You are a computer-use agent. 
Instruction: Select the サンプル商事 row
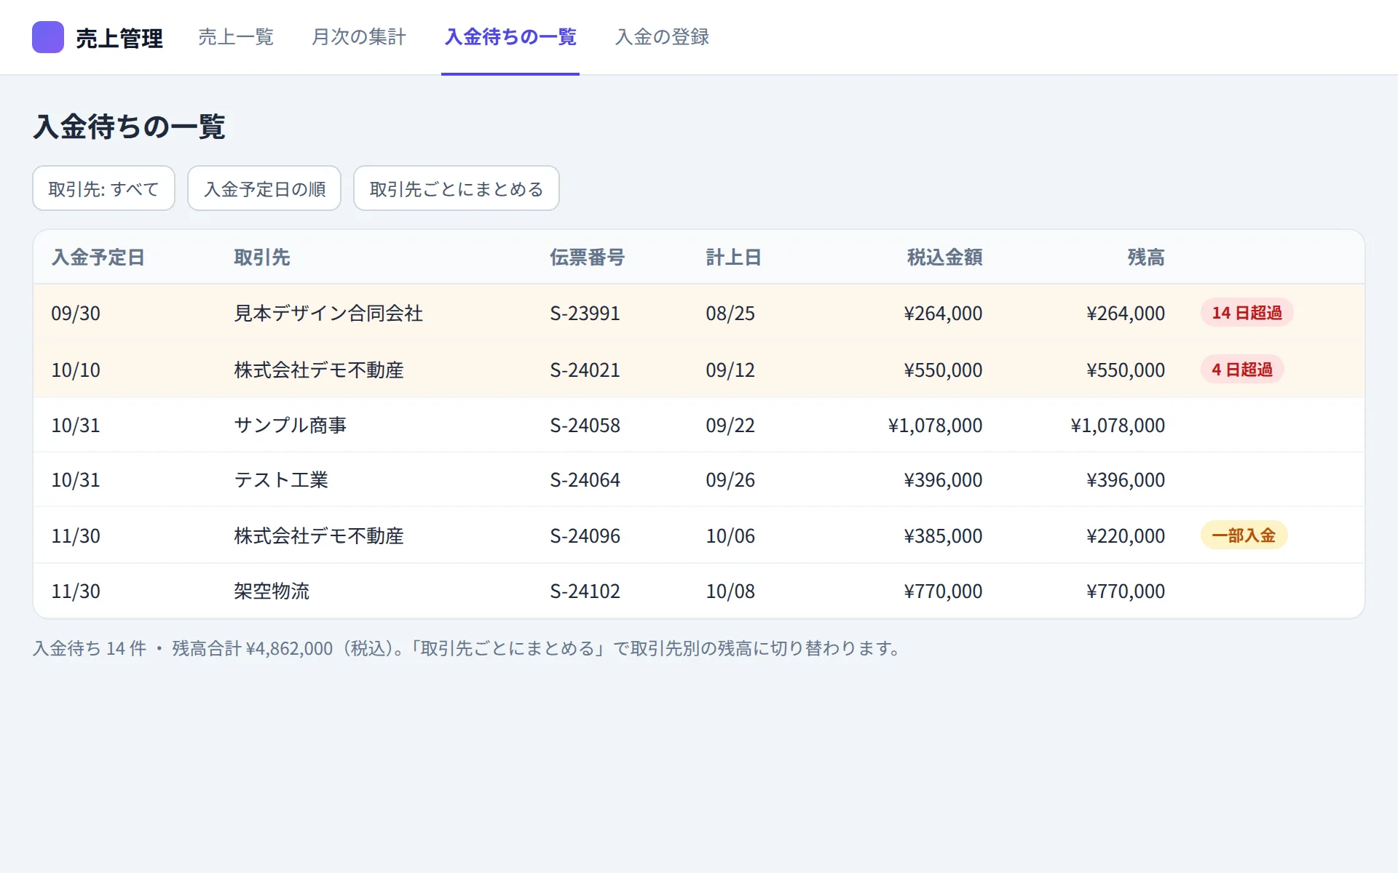[x=699, y=425]
